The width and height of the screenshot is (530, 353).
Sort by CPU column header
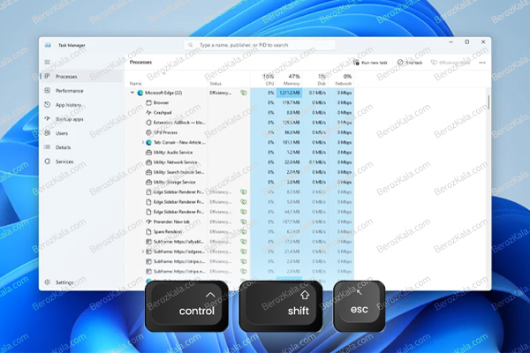coord(263,79)
